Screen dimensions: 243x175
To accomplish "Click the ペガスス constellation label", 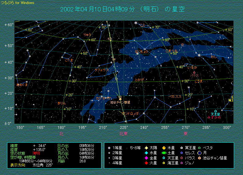I will [175, 96].
